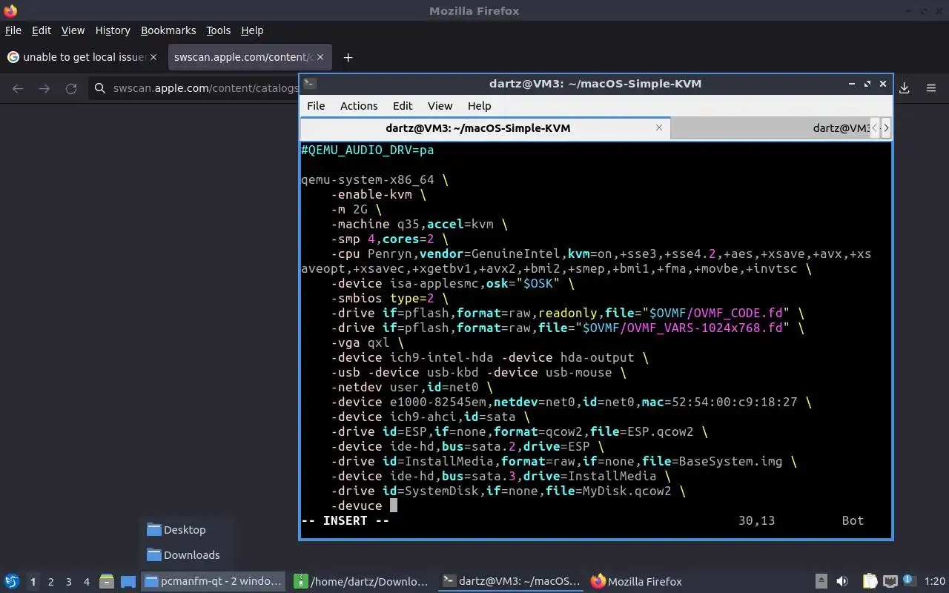The width and height of the screenshot is (949, 593).
Task: Minimize the terminal window
Action: coord(851,84)
